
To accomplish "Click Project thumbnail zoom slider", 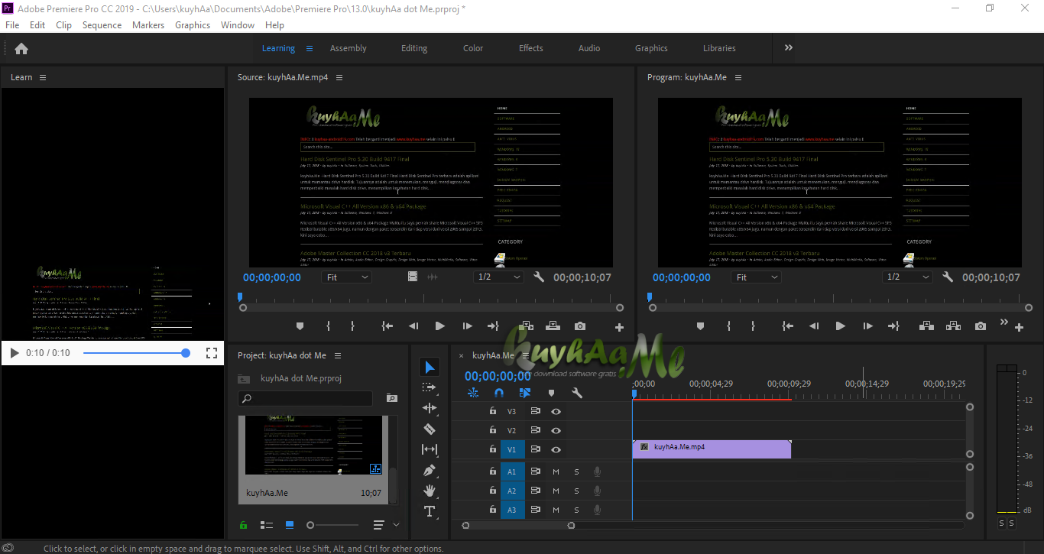I will (333, 525).
